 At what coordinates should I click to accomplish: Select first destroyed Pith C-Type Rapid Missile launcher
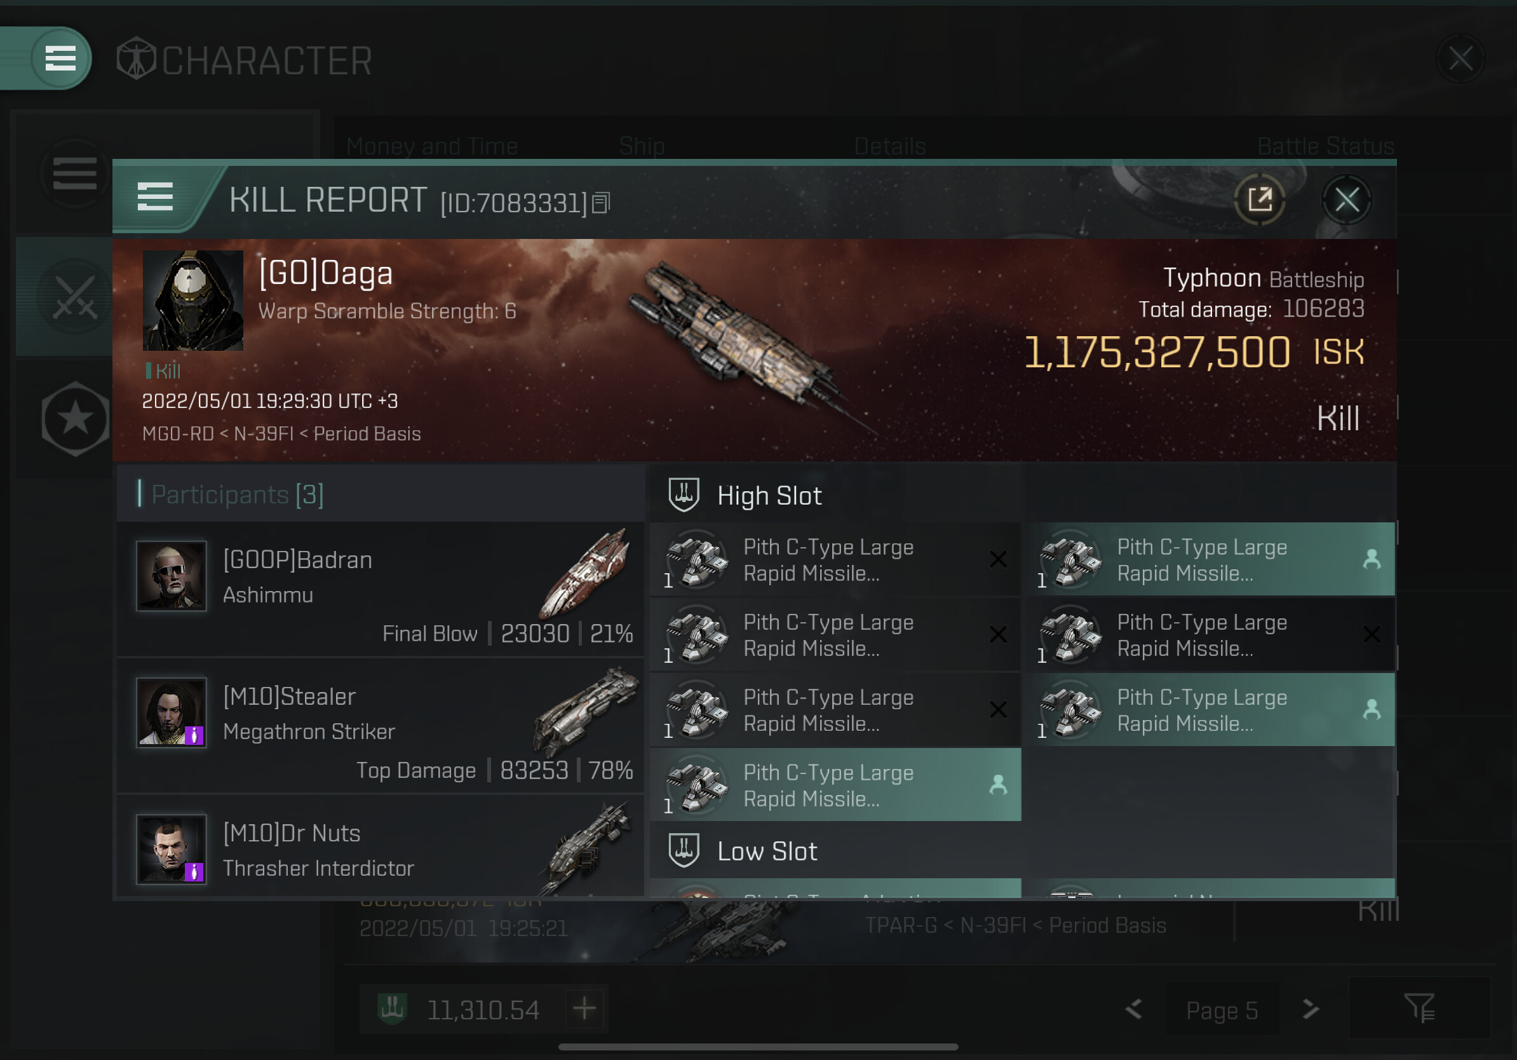[x=836, y=560]
